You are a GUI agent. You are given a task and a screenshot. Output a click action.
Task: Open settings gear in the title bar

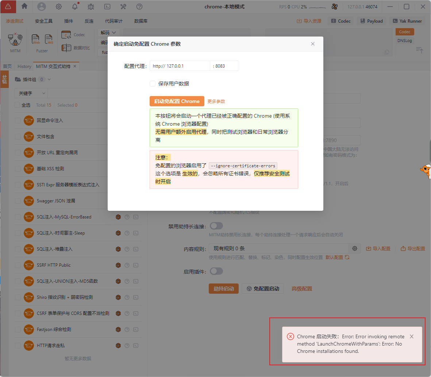click(58, 7)
